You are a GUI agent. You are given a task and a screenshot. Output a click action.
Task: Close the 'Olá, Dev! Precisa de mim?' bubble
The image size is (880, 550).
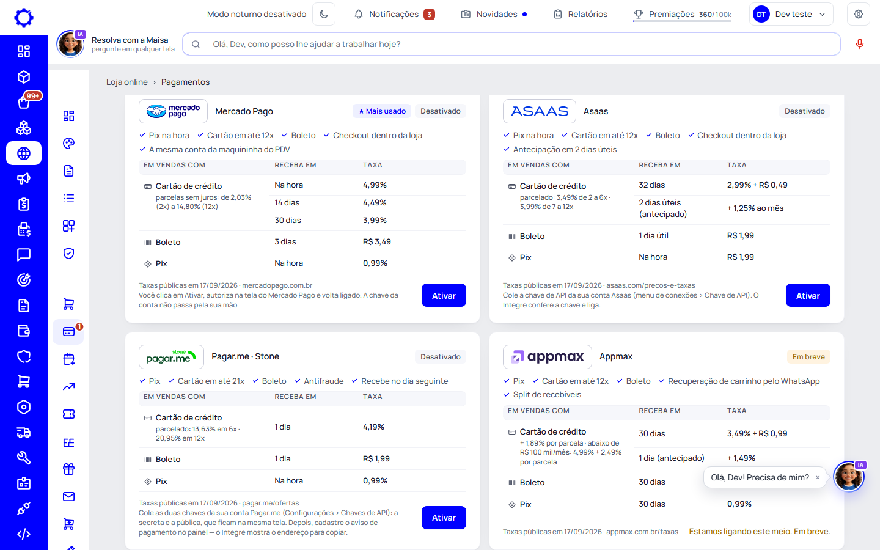coord(818,478)
